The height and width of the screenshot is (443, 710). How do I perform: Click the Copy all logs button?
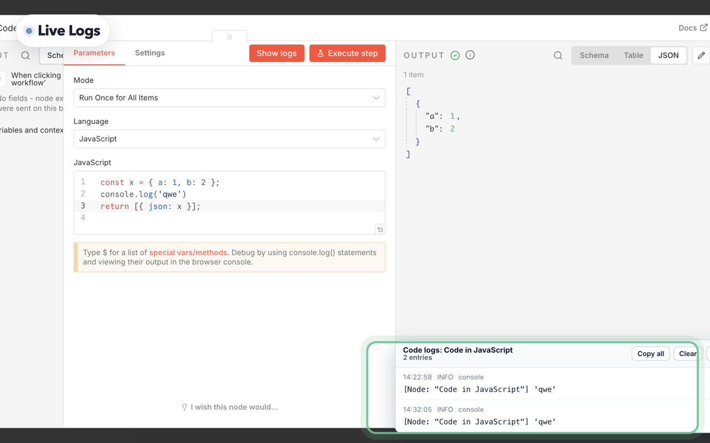(651, 354)
